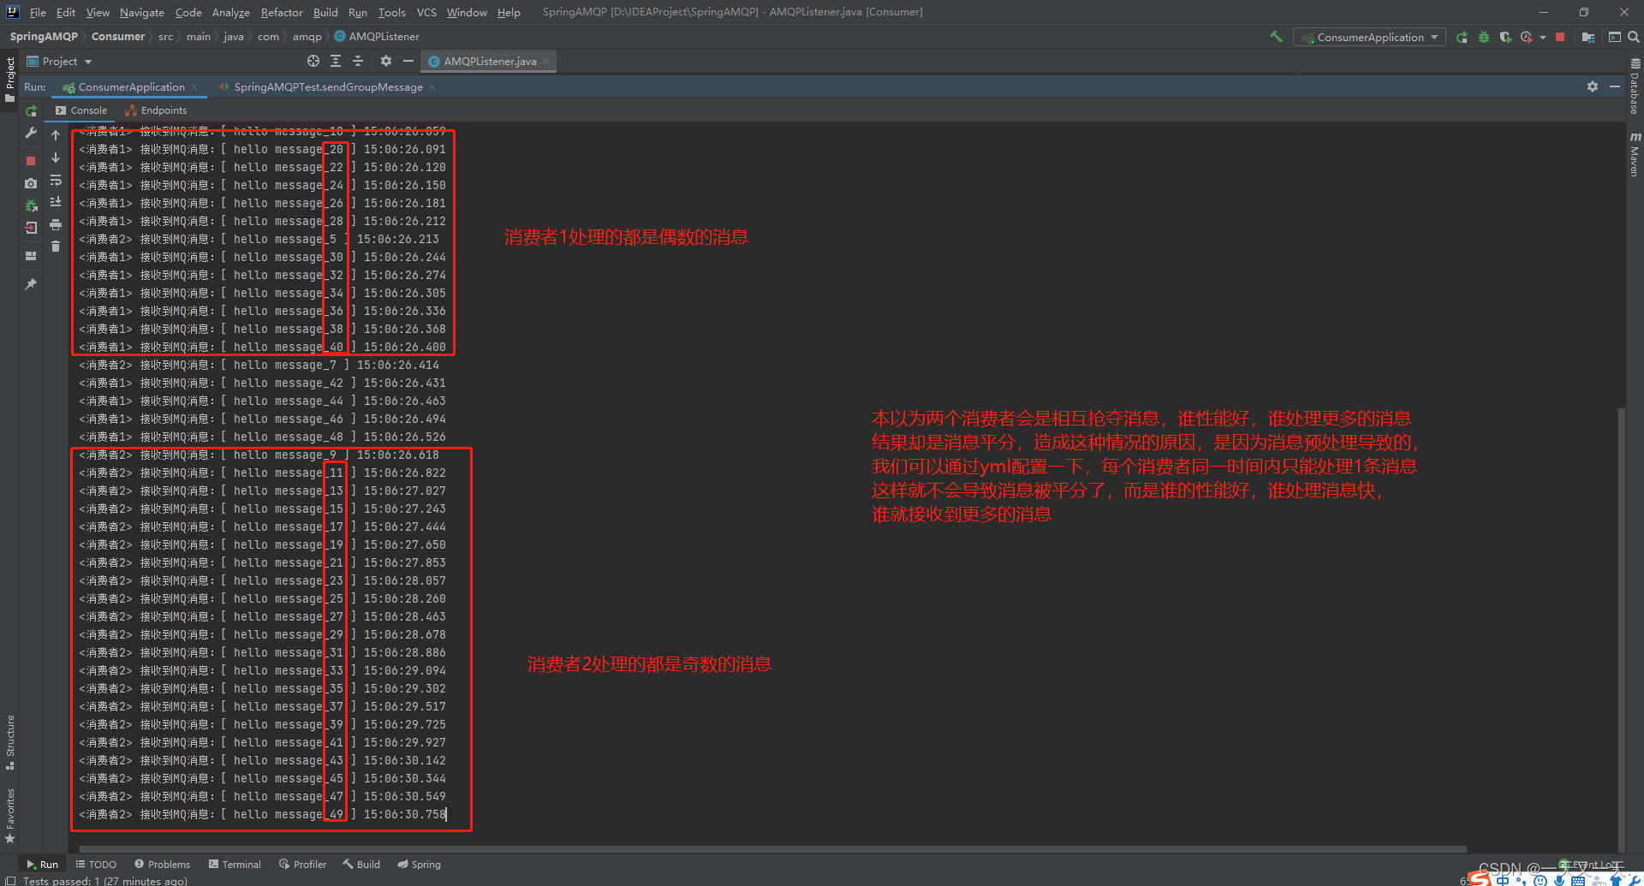Toggle soft-wrap in console
Viewport: 1644px width, 886px height.
(x=56, y=180)
